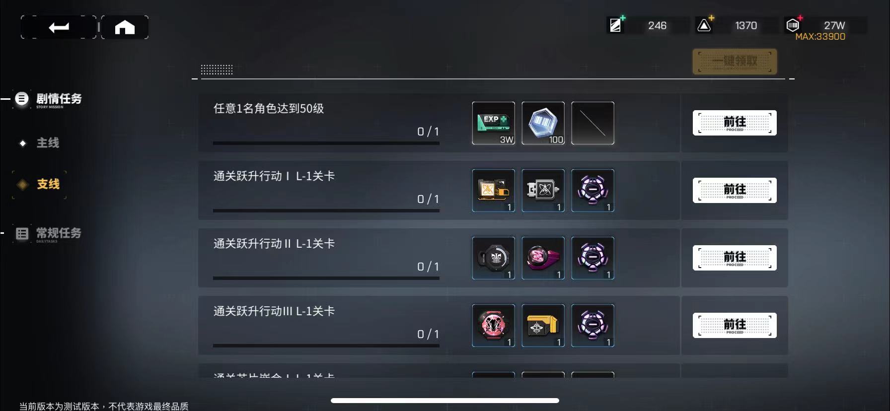This screenshot has width=890, height=411.
Task: Tap the triangle currency icon near 1370
Action: pos(704,25)
